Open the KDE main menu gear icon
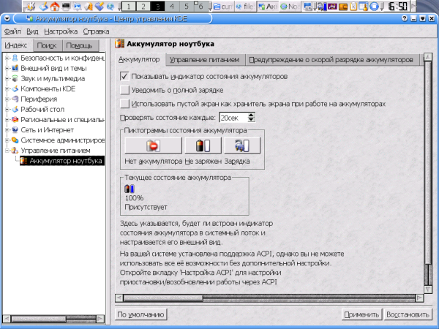The image size is (439, 329). (30, 6)
